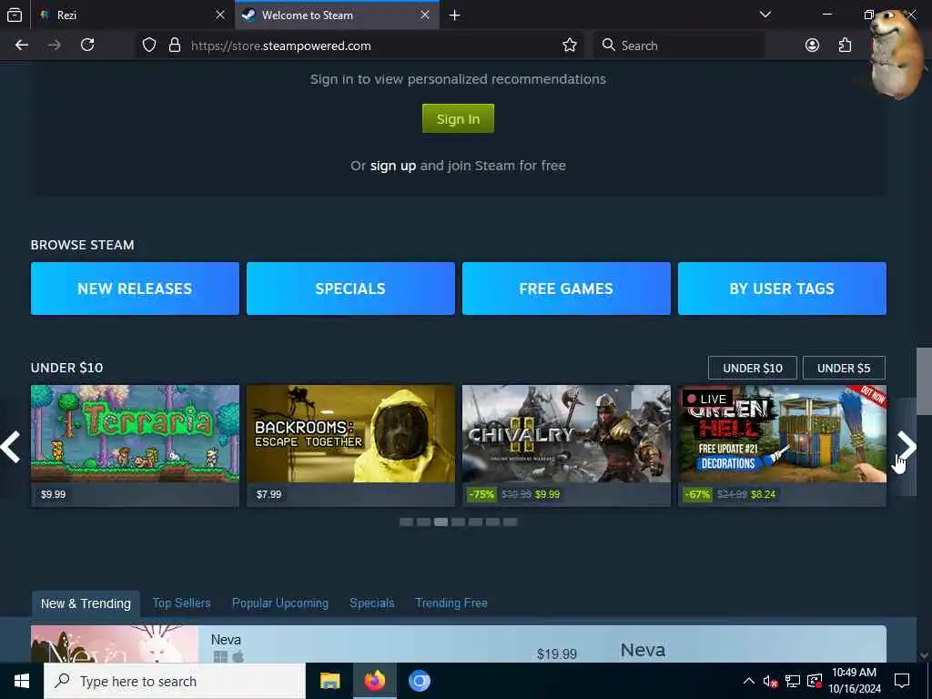
Task: Switch to Top Sellers tab
Action: (181, 603)
